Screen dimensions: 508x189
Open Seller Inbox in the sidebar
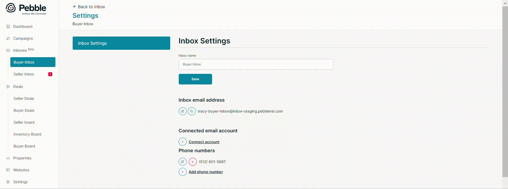coord(24,74)
